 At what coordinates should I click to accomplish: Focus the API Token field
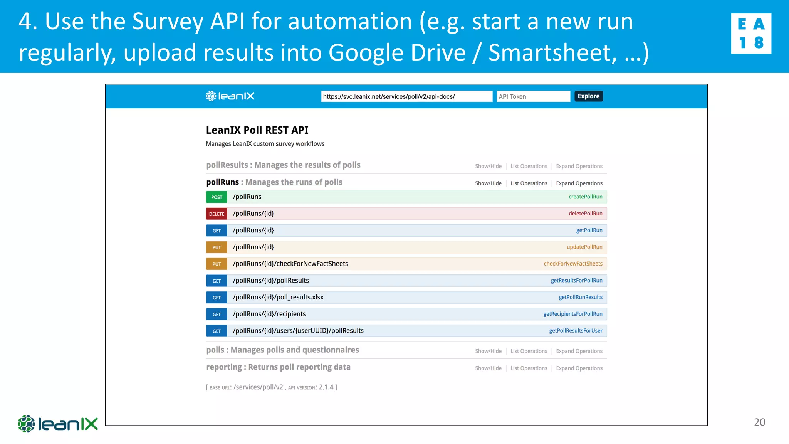tap(533, 96)
